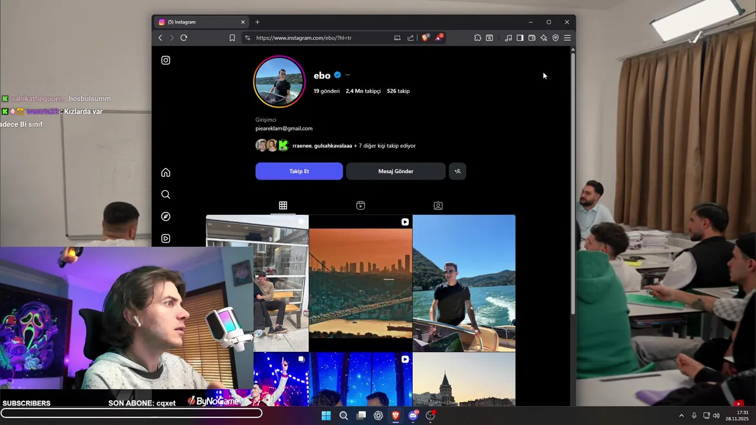Open the 2,4 Mn takipçi followers list
Screen dimensions: 756x425
tap(363, 91)
